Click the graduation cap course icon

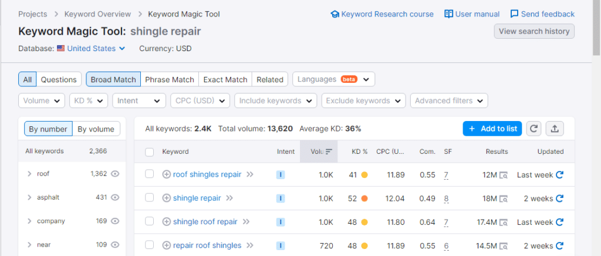(x=335, y=14)
